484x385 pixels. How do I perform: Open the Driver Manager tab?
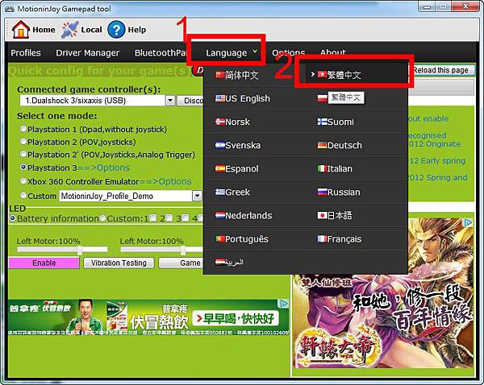(88, 53)
